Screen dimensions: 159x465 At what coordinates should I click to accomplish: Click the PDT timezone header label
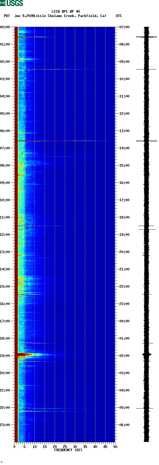tap(7, 16)
